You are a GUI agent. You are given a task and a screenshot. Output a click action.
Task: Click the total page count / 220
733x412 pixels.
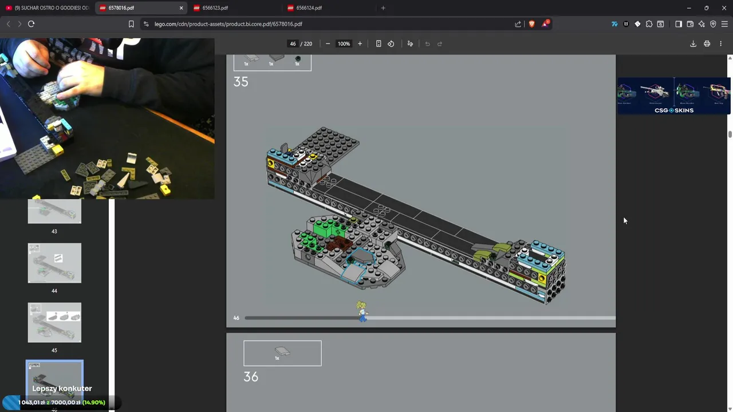click(x=306, y=43)
